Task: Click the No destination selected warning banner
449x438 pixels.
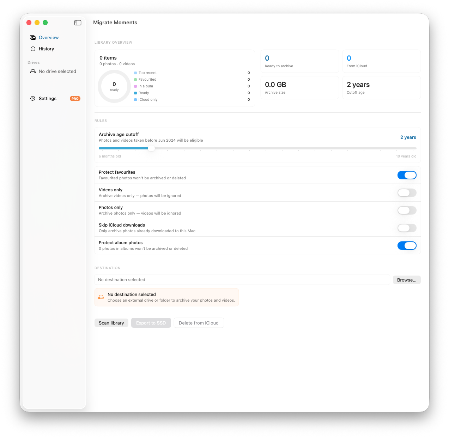Action: 166,297
